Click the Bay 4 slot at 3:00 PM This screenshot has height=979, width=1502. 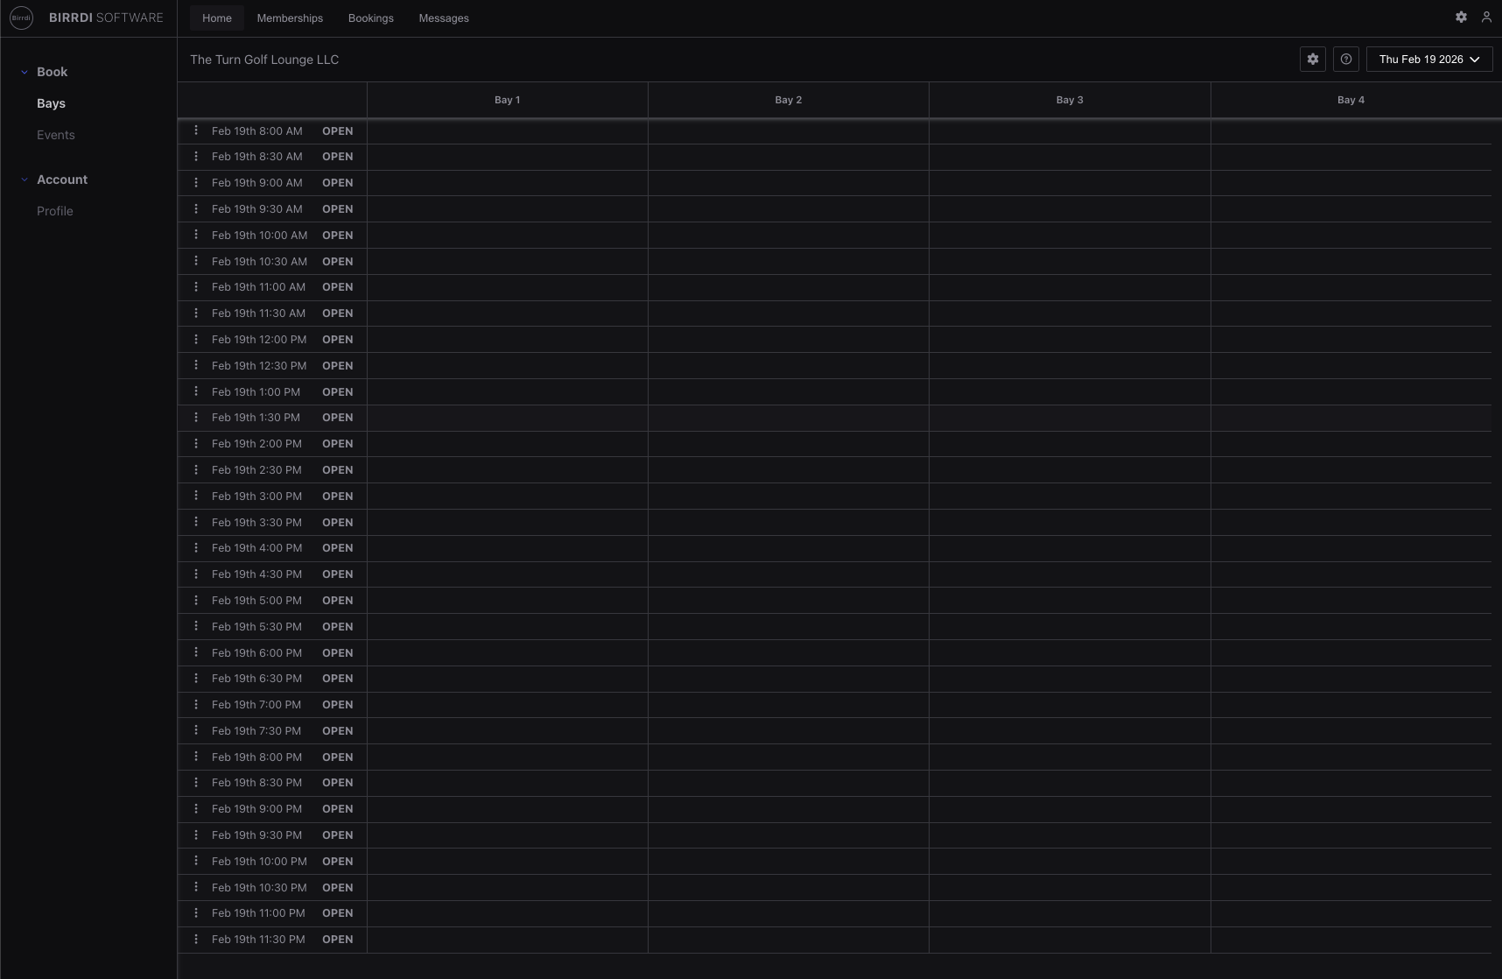coord(1351,497)
